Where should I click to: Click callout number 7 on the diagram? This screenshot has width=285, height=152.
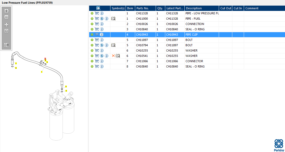coord(16,64)
